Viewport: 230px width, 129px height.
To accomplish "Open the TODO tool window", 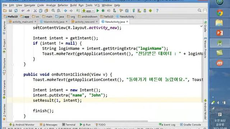I will tap(100, 125).
